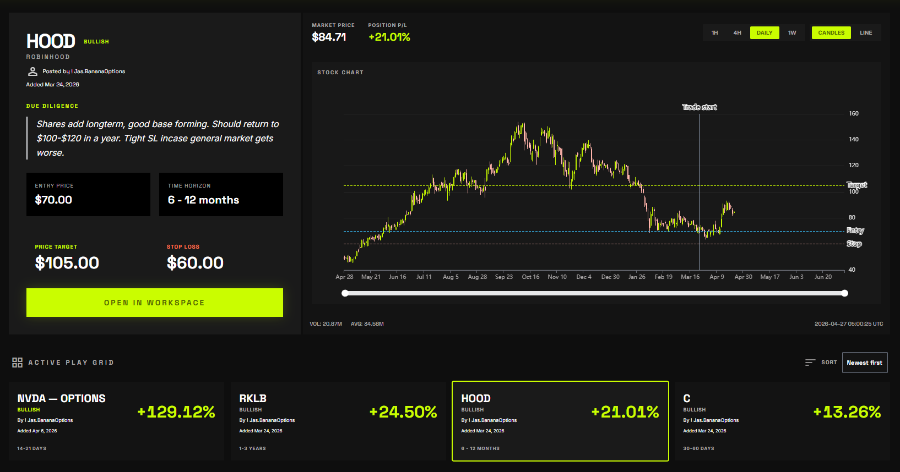
Task: Open the RKLB play card
Action: pyautogui.click(x=338, y=421)
